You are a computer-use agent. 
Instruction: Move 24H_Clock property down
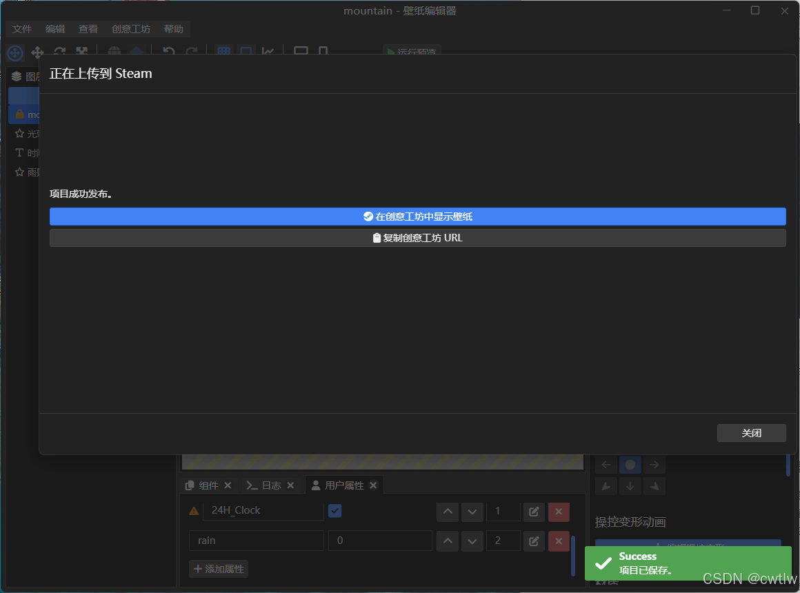tap(472, 512)
